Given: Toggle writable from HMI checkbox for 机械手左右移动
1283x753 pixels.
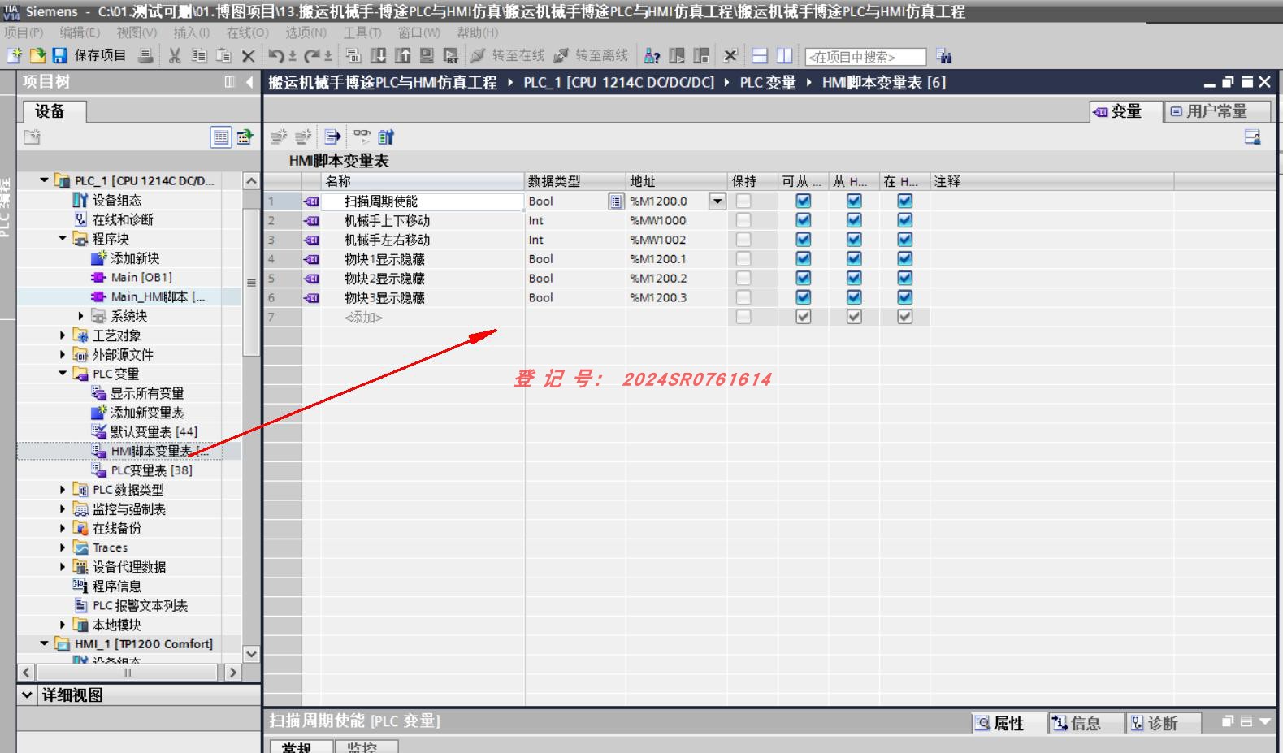Looking at the screenshot, I should click(x=854, y=240).
